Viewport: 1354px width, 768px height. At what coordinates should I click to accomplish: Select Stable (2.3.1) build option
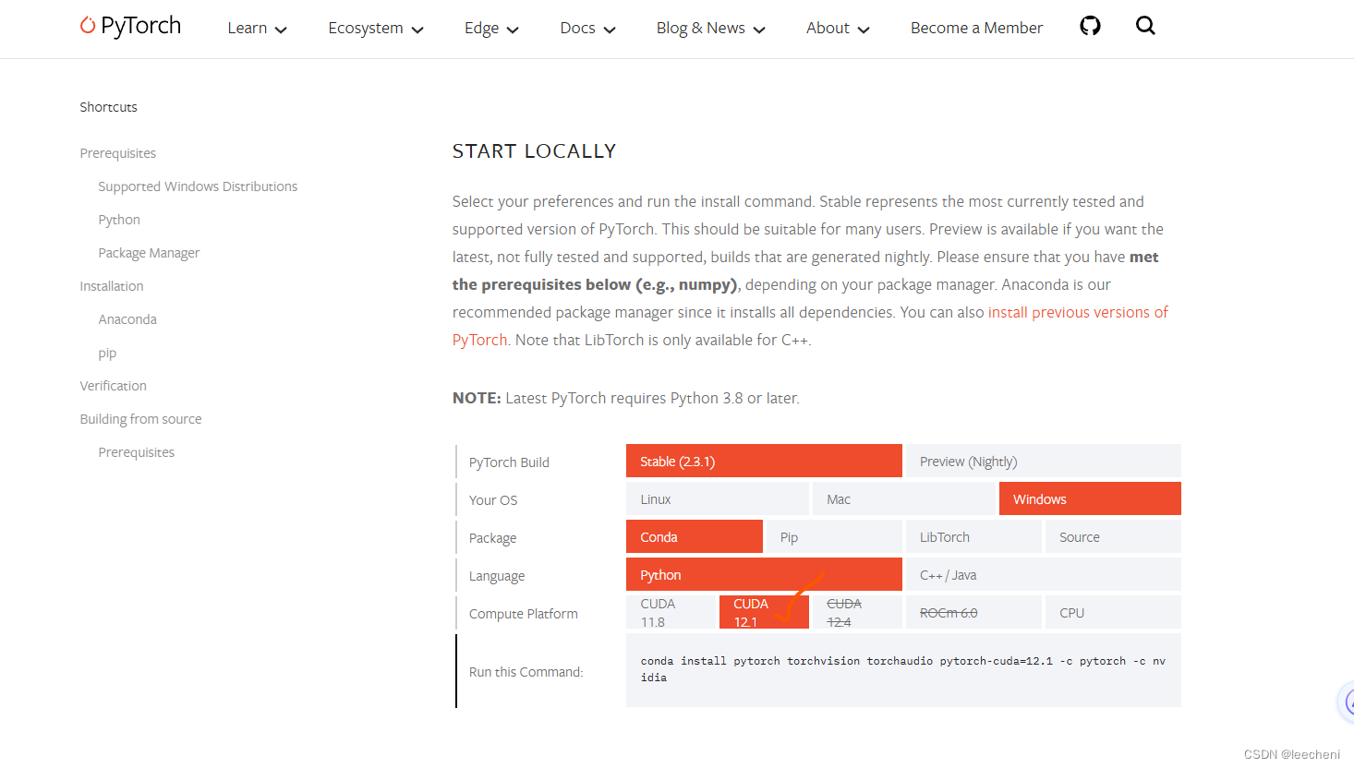pyautogui.click(x=764, y=461)
